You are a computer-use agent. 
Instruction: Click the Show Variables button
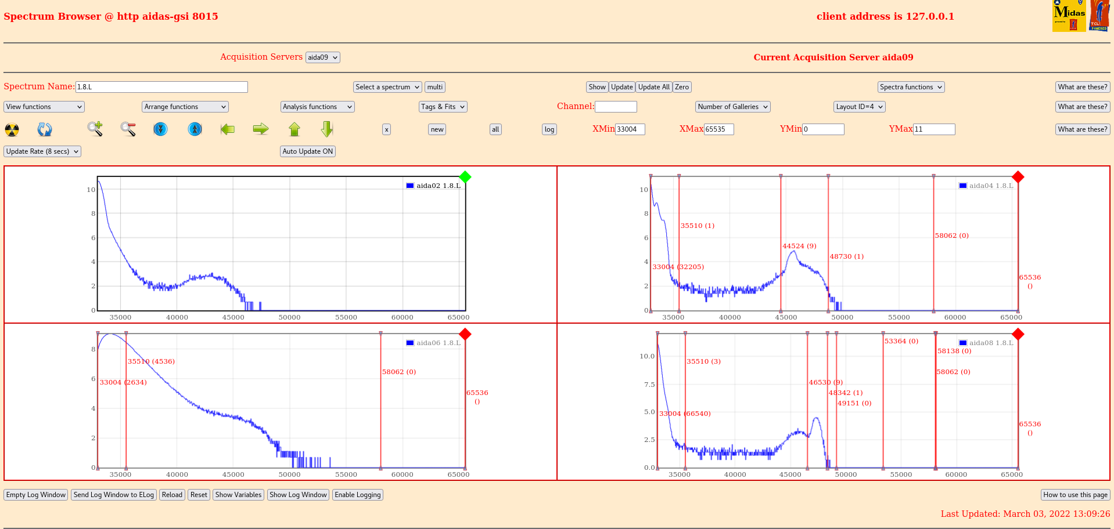pyautogui.click(x=238, y=495)
